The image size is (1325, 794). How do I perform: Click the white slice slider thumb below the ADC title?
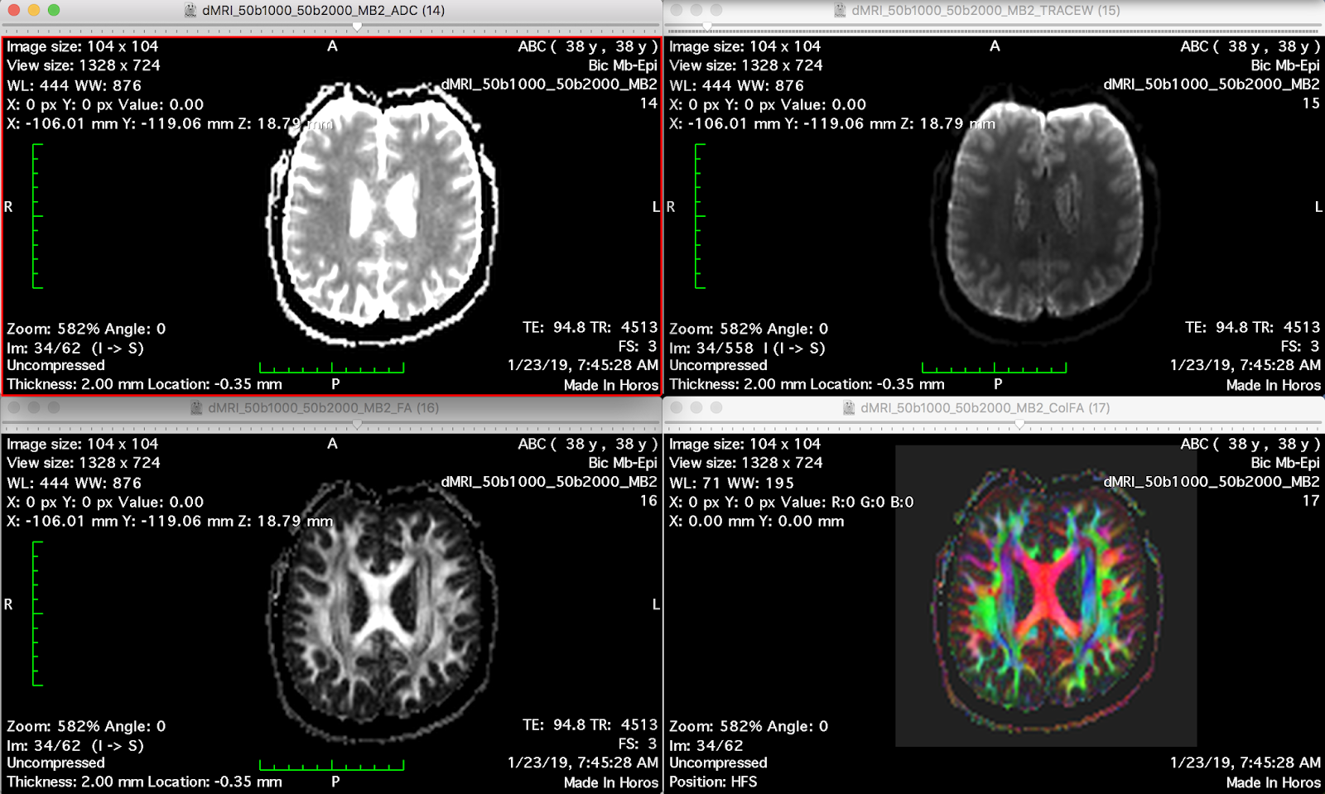(x=356, y=26)
